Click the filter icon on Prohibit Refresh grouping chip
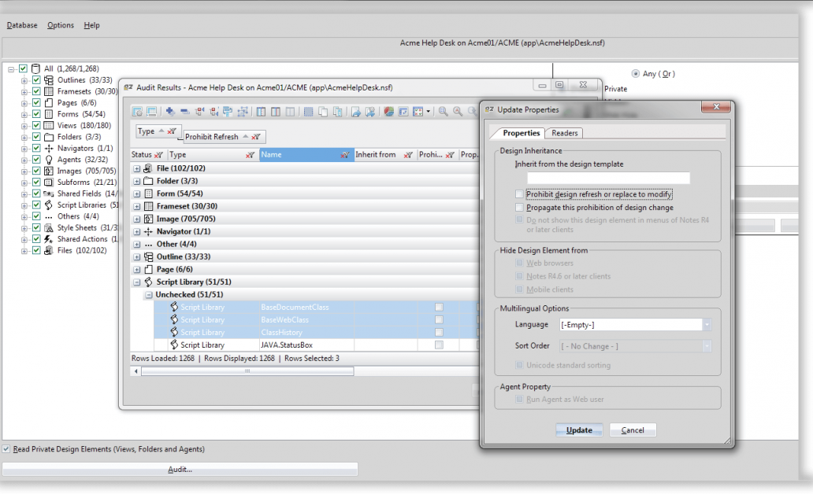 point(255,137)
